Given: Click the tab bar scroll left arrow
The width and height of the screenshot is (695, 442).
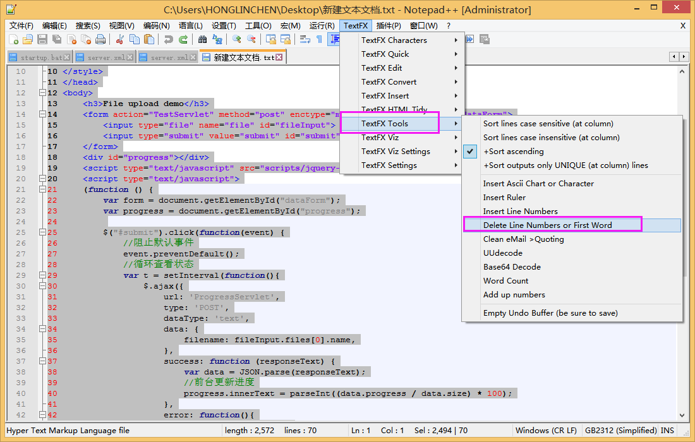Looking at the screenshot, I should (674, 57).
